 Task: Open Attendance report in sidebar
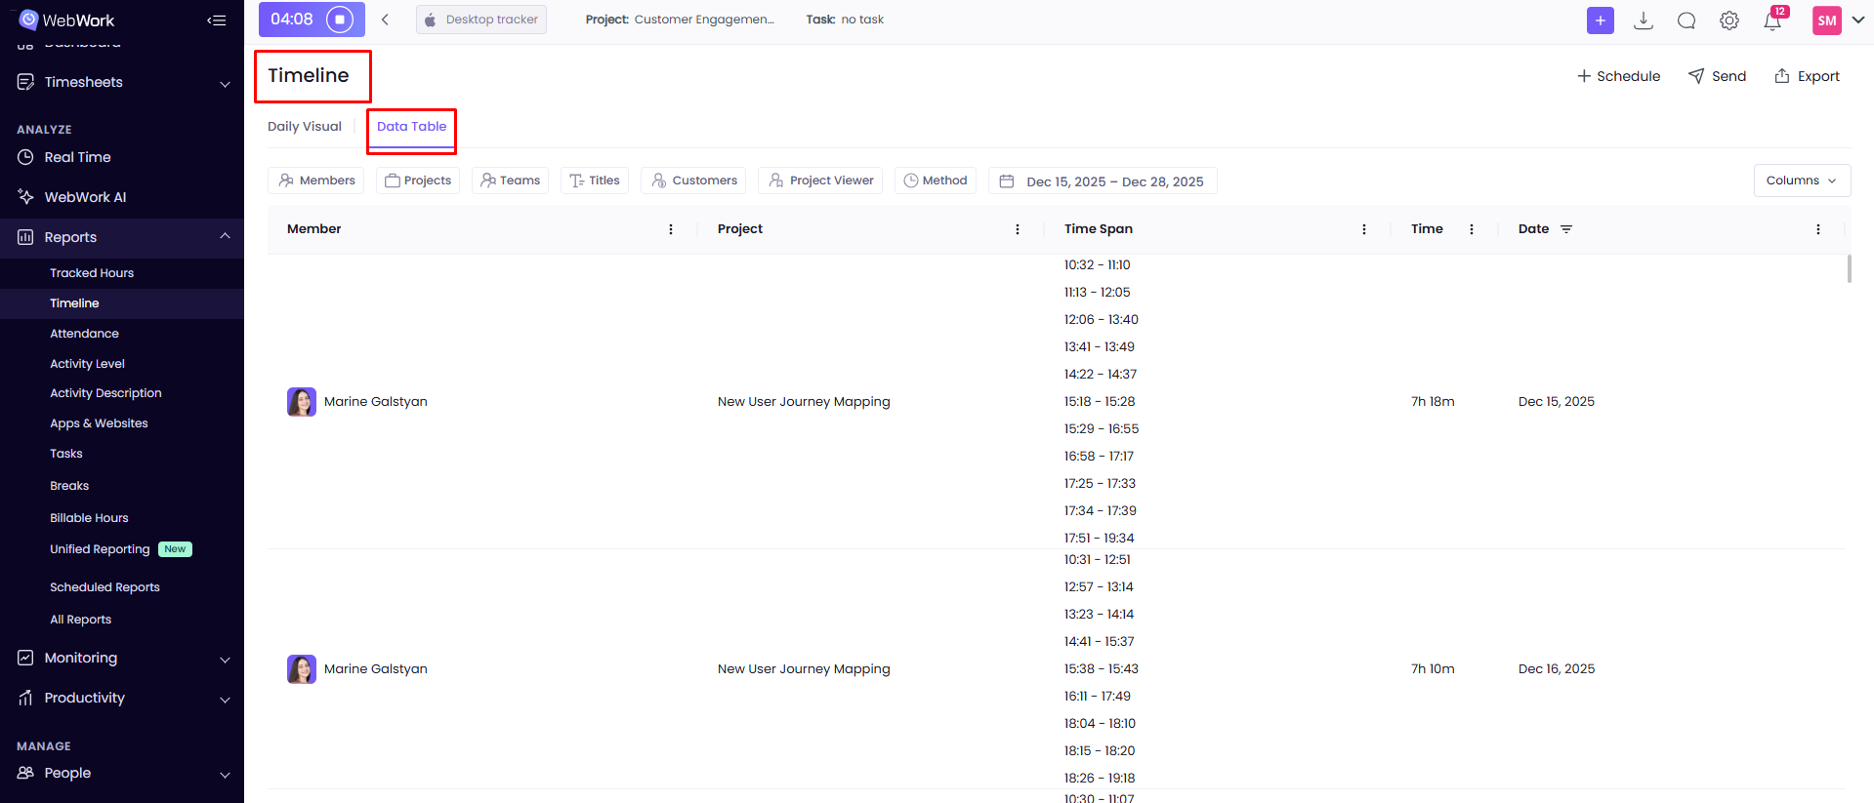coord(85,334)
